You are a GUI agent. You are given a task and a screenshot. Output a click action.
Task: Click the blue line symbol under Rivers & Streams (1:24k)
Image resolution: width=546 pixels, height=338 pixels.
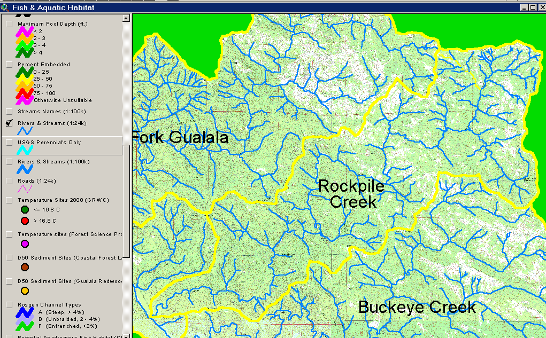tap(25, 131)
